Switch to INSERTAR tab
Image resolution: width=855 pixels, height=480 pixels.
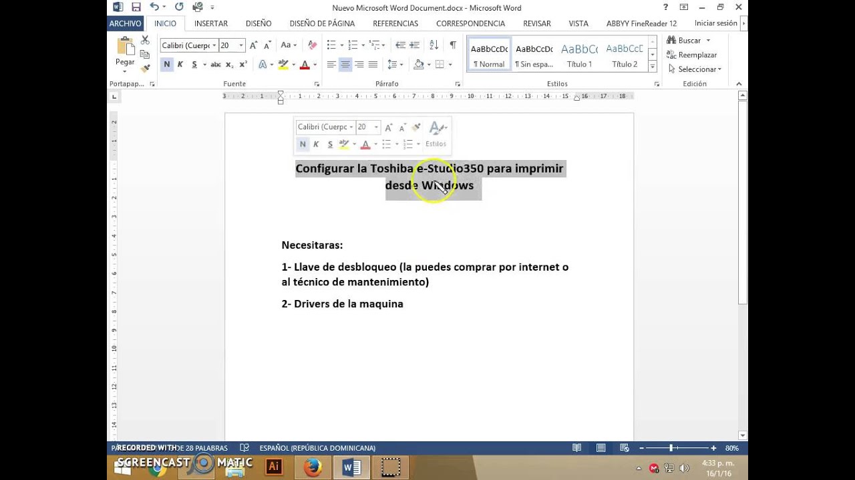(x=211, y=23)
